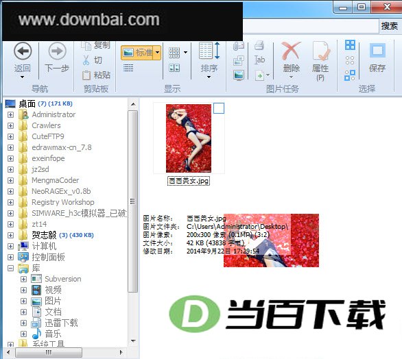
Task: Open the Standard (标准) view dropdown arrow
Action: pos(157,53)
